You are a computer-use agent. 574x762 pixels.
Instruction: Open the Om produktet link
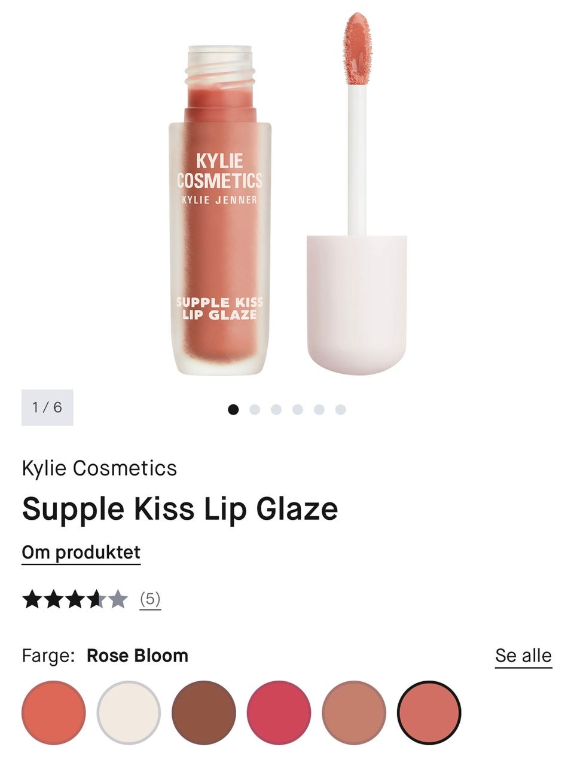[x=81, y=552]
